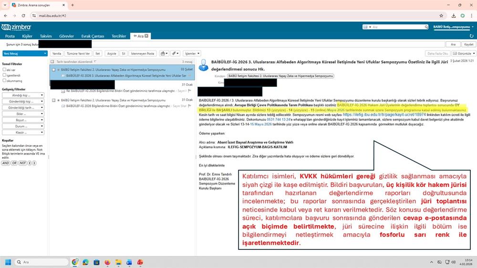The height and width of the screenshot is (268, 477).
Task: Enable the 'eki var' filter checkbox
Action: [4, 70]
